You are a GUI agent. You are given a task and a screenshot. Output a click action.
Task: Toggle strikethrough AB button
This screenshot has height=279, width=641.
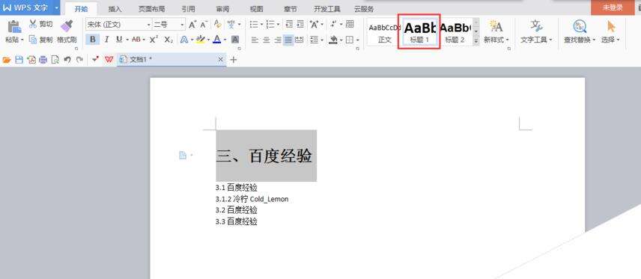(x=136, y=40)
